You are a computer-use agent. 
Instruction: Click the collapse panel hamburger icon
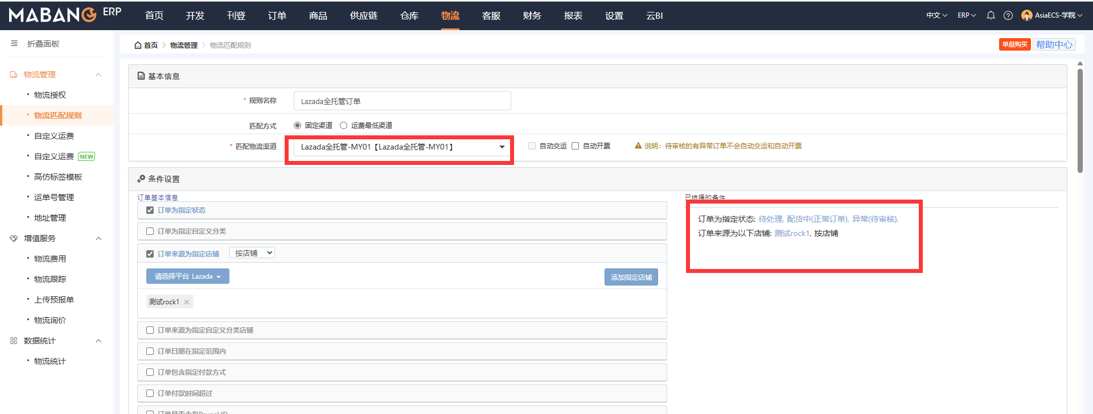click(14, 44)
